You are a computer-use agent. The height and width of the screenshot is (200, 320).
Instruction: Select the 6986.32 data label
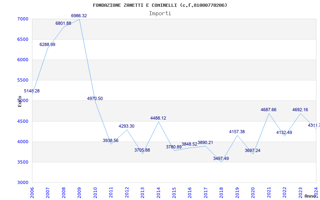tap(79, 16)
